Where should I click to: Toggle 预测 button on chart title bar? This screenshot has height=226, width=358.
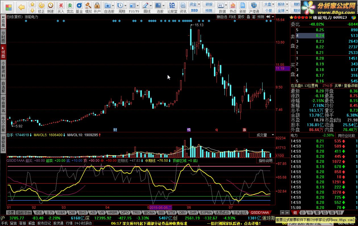(261, 17)
